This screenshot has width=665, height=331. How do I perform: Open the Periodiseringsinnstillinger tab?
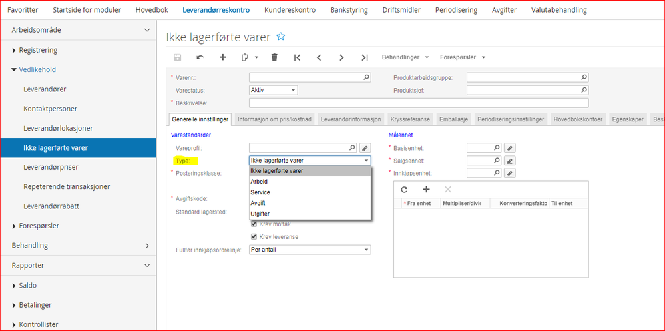[x=511, y=120]
